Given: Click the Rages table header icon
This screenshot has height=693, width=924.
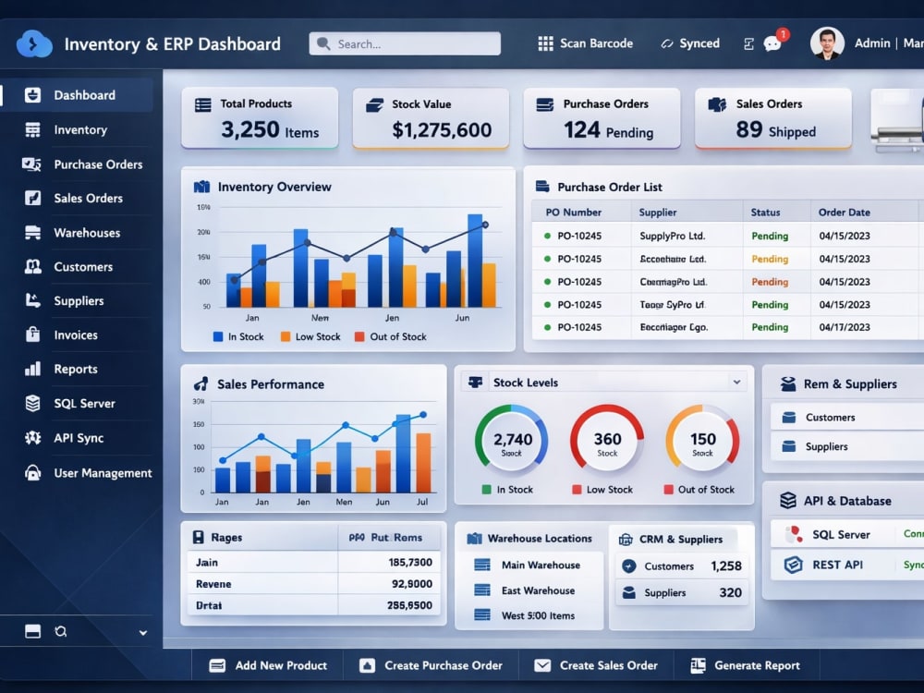Looking at the screenshot, I should pyautogui.click(x=199, y=538).
